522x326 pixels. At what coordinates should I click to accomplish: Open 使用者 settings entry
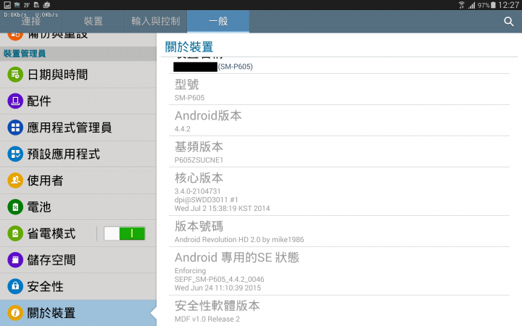[x=78, y=180]
